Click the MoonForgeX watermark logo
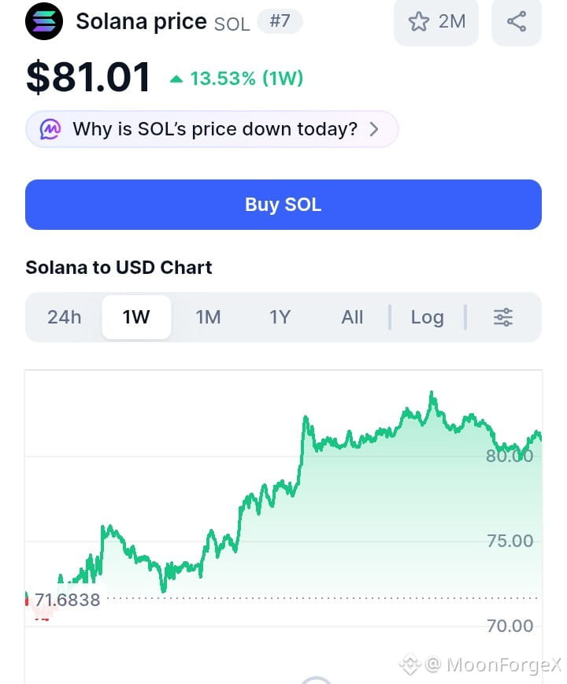The image size is (567, 684). point(409,664)
